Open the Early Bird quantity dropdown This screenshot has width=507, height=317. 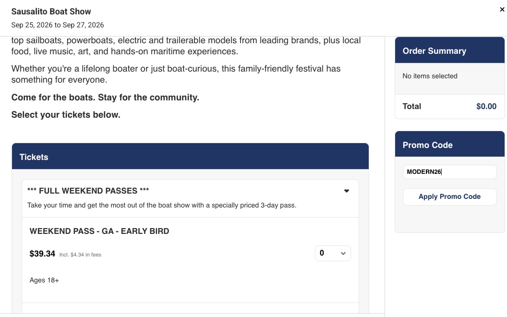pyautogui.click(x=333, y=253)
